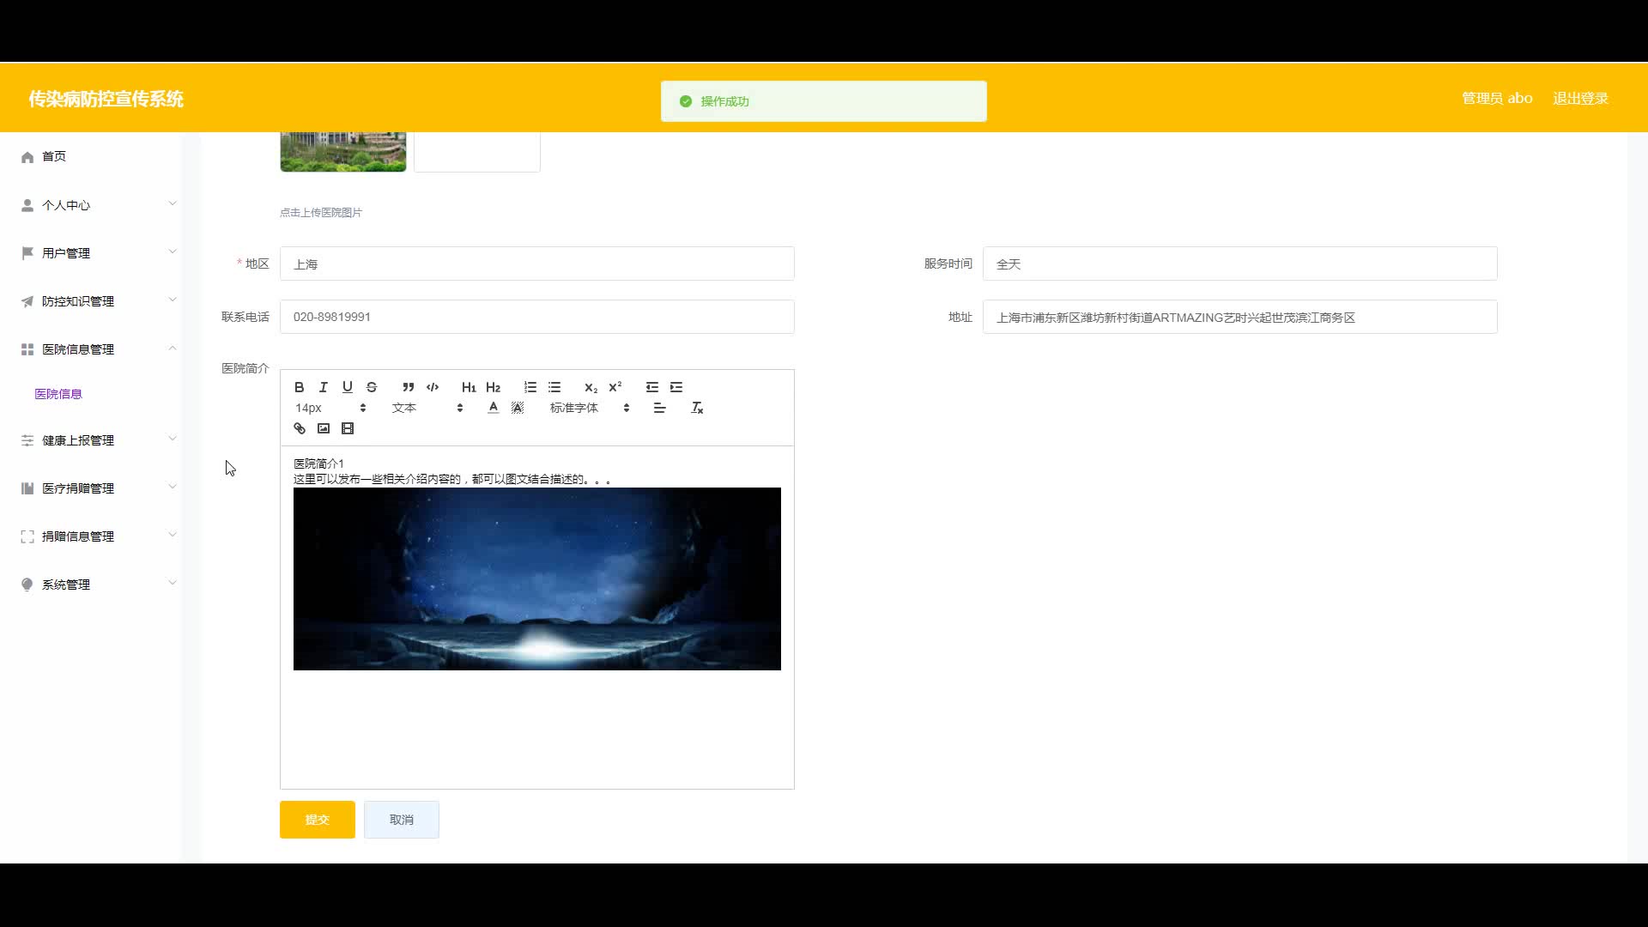
Task: Click the 取消 cancel button
Action: (x=401, y=820)
